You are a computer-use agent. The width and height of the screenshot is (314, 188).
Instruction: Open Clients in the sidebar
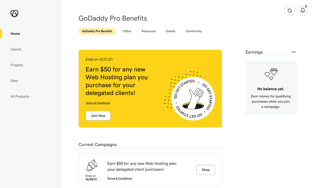(16, 49)
